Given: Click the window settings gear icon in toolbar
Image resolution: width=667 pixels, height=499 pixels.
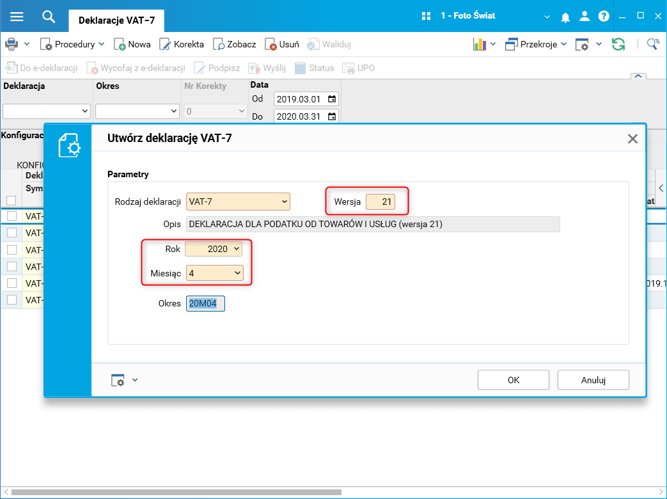Looking at the screenshot, I should pos(582,44).
